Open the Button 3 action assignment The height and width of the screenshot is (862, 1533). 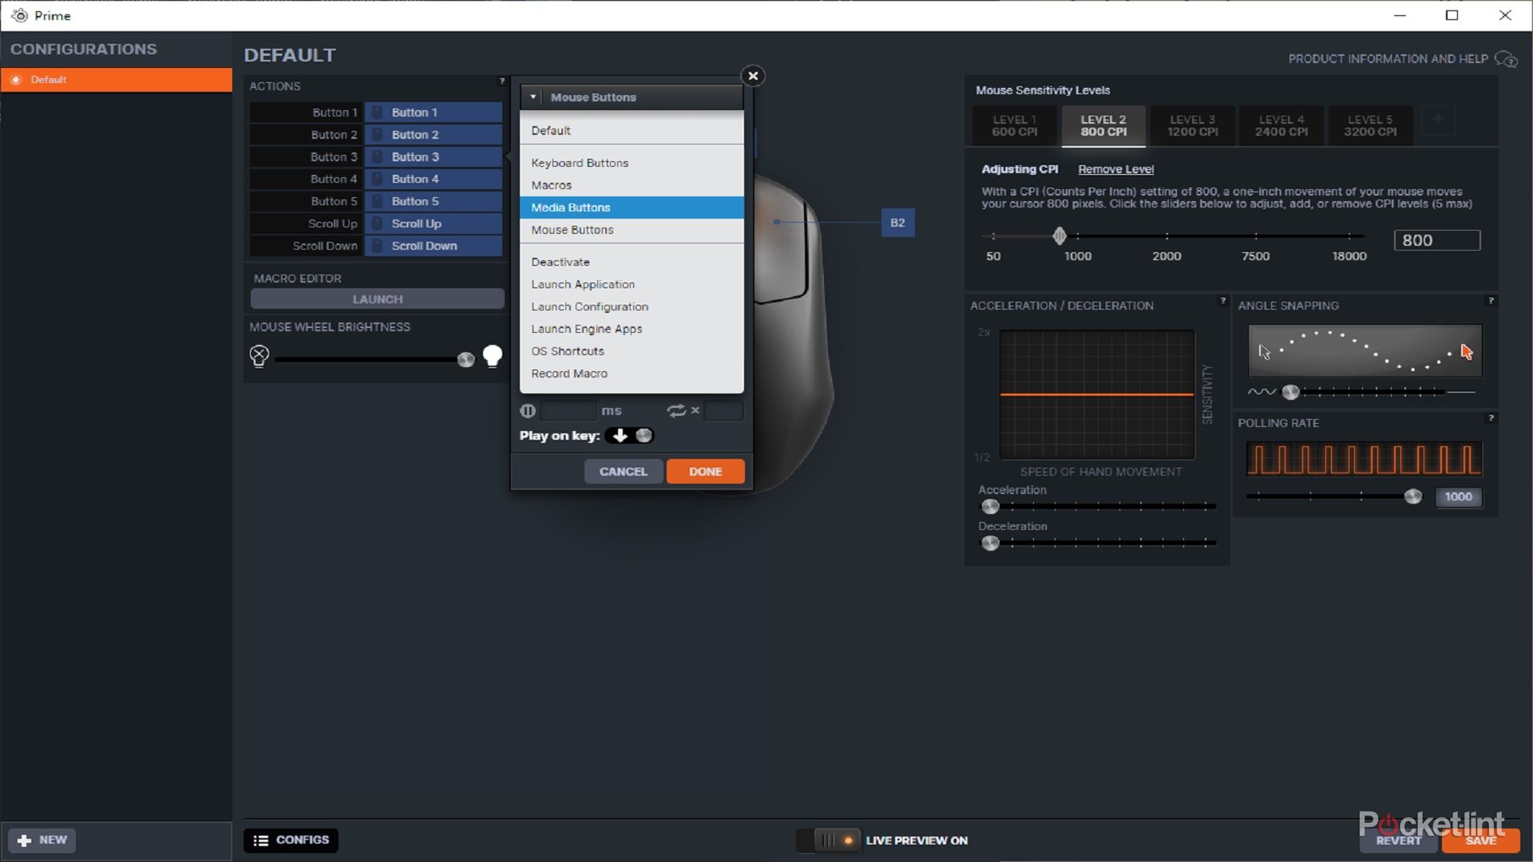point(433,157)
